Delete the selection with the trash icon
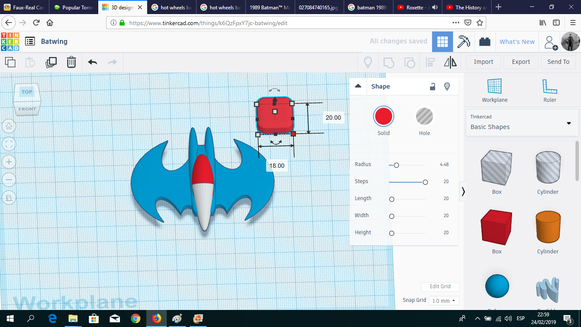Viewport: 581px width, 327px height. pyautogui.click(x=71, y=62)
